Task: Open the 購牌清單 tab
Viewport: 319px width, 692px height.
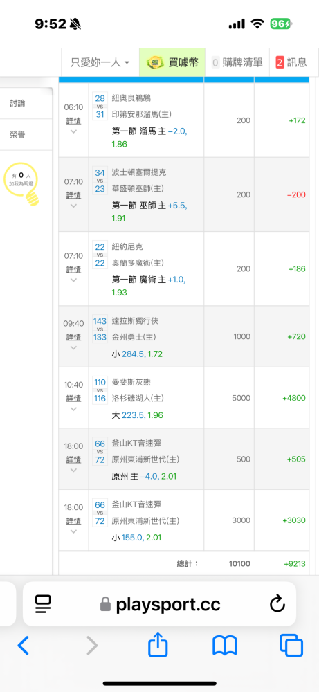Action: coord(237,63)
